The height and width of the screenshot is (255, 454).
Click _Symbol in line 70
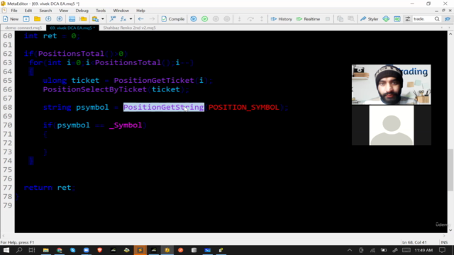click(x=126, y=125)
